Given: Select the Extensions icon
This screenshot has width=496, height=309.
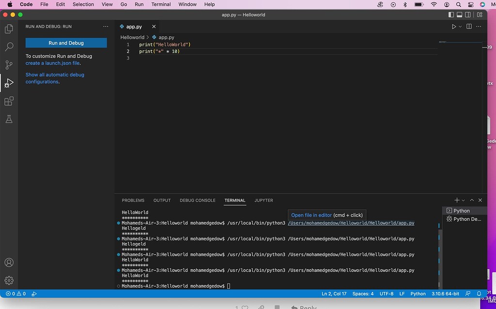Looking at the screenshot, I should 9,101.
